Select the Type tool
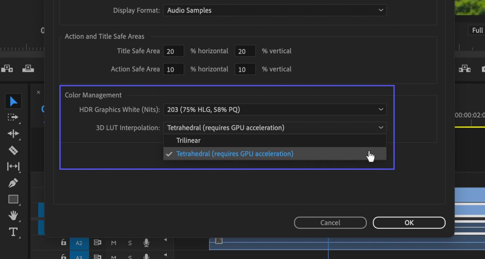 13,232
